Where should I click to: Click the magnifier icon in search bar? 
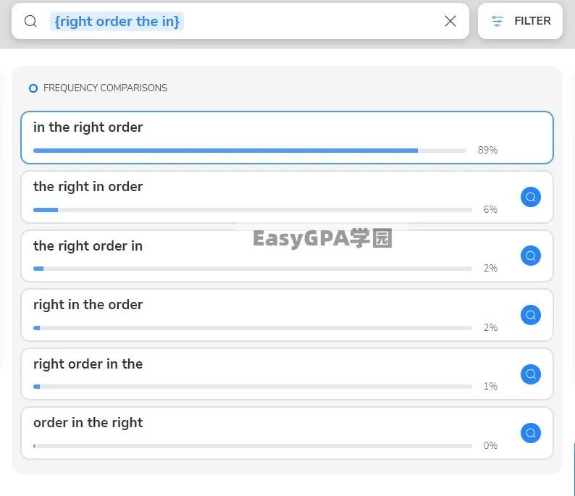click(30, 21)
